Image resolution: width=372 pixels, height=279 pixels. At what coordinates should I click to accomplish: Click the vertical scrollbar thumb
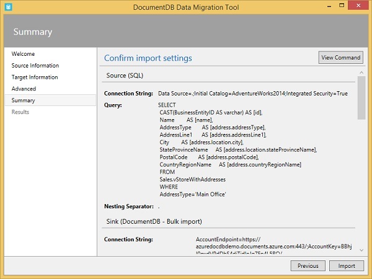coord(361,97)
